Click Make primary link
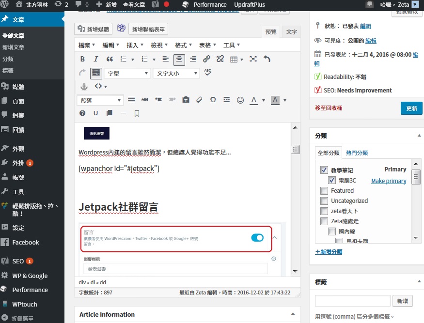424x323 pixels. pyautogui.click(x=389, y=181)
